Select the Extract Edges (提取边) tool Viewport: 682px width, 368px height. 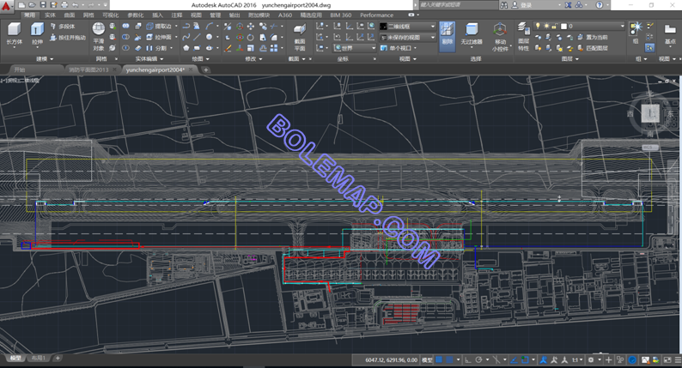(x=159, y=27)
